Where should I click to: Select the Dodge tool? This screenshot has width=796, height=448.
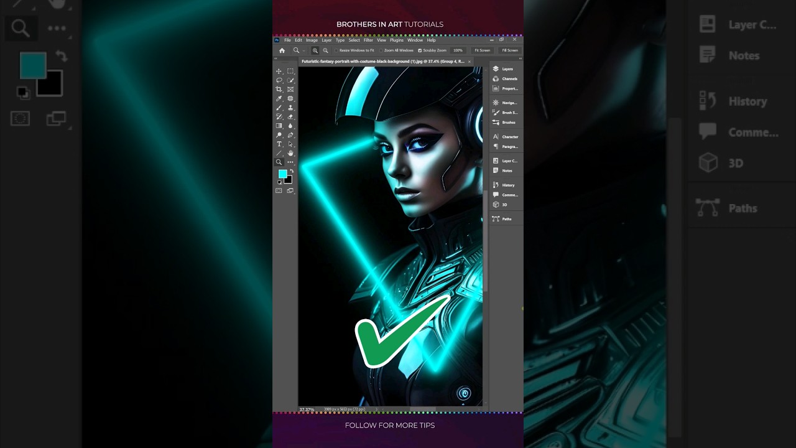pyautogui.click(x=279, y=135)
